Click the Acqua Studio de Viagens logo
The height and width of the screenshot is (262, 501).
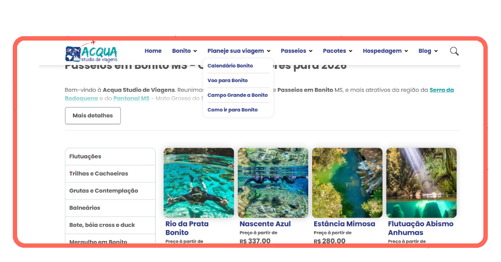point(91,52)
